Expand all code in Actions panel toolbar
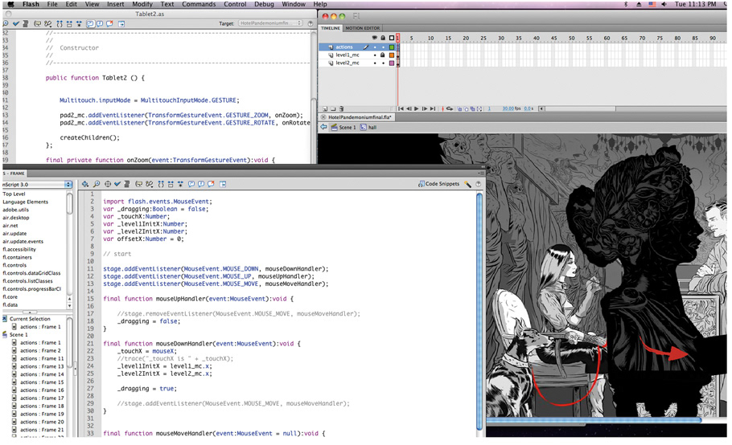Viewport: 732px width, 445px height. point(180,184)
